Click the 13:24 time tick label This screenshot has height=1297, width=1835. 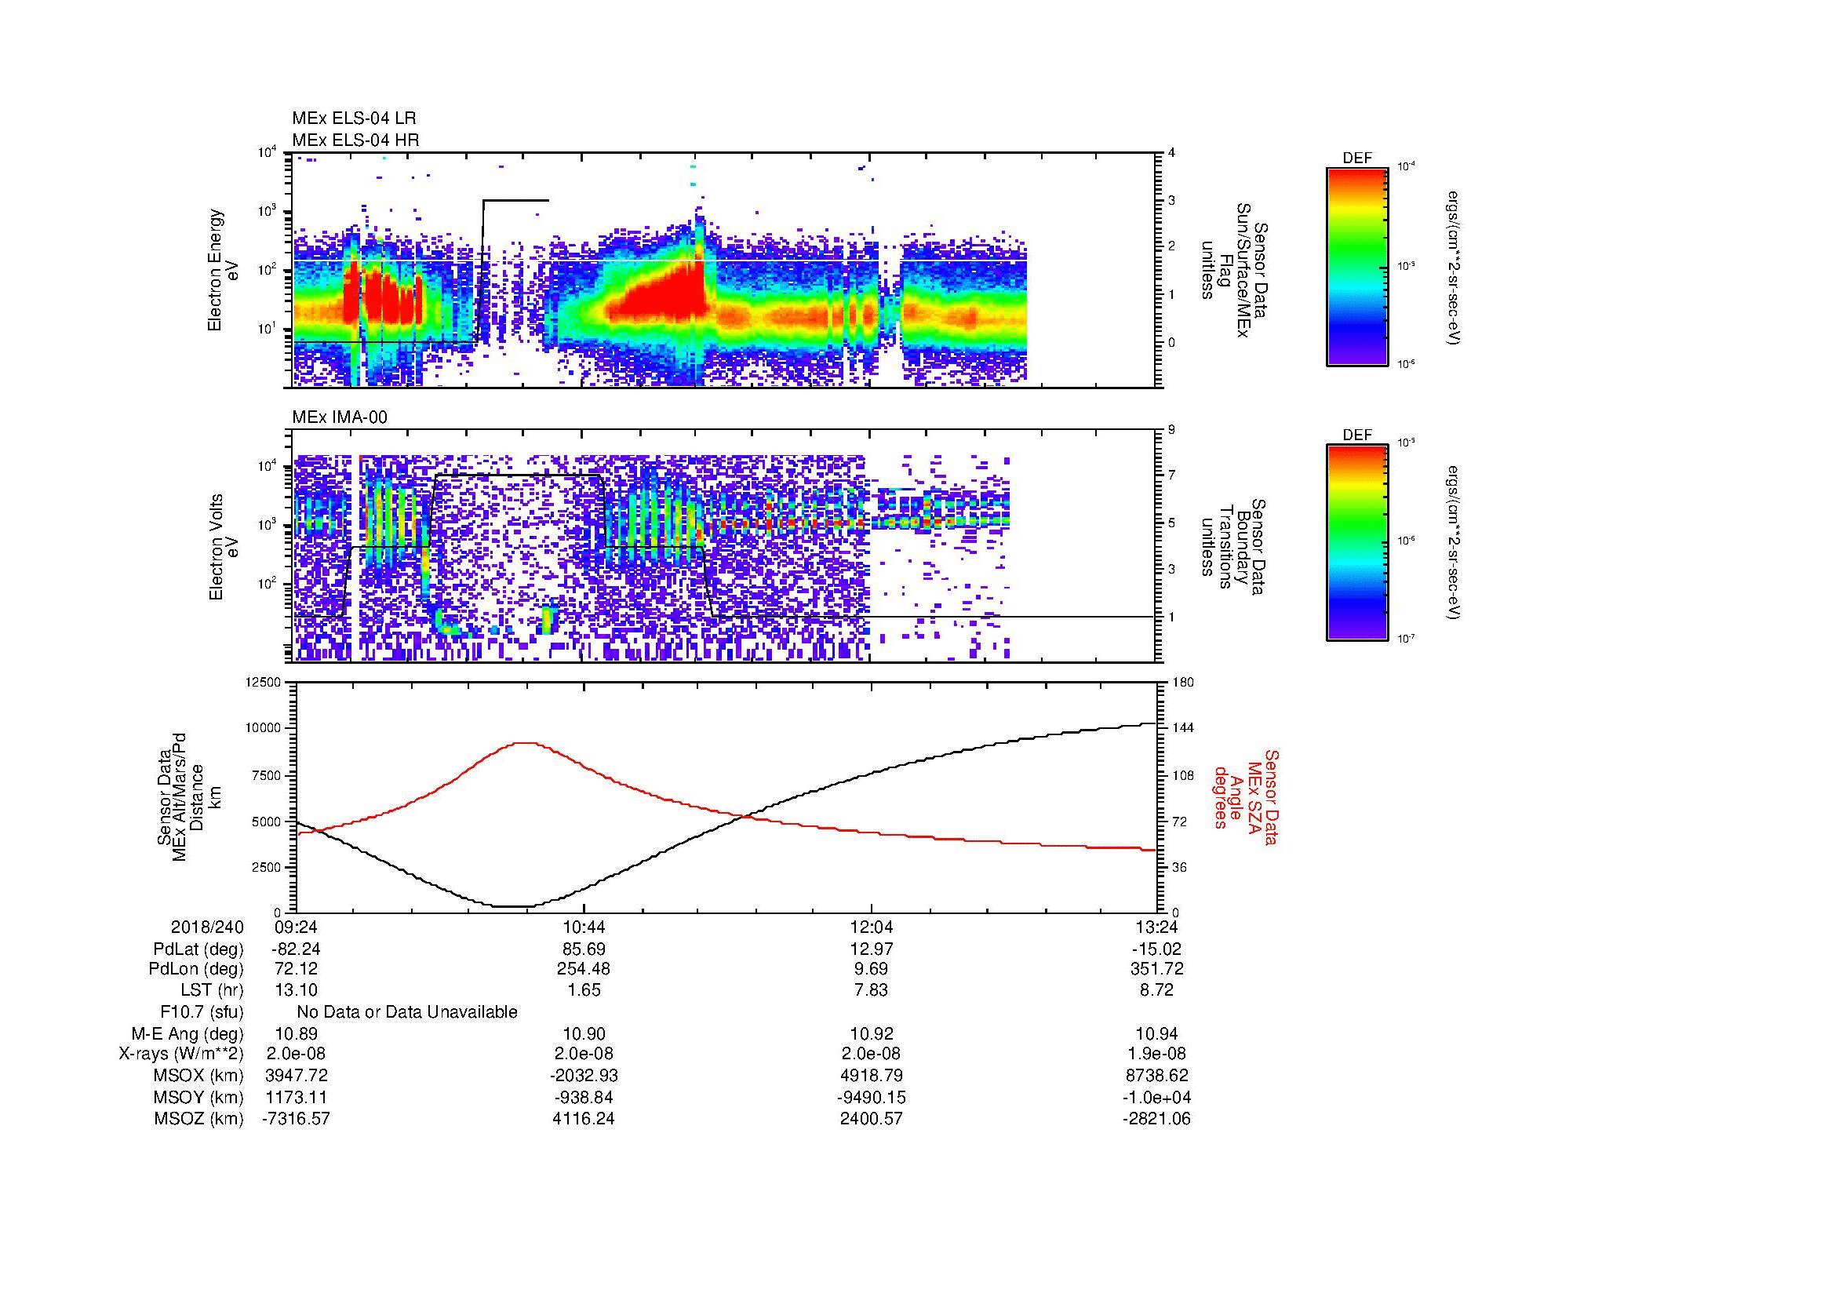[x=1156, y=926]
